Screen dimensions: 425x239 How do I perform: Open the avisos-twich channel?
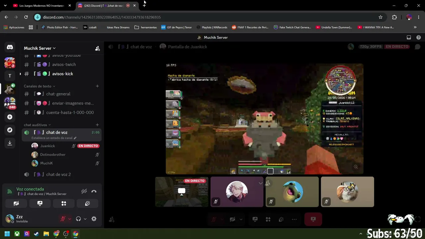click(62, 64)
